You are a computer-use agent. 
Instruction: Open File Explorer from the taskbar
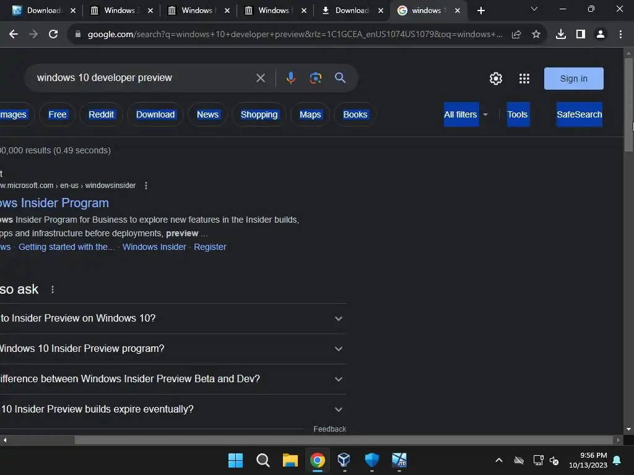tap(290, 460)
